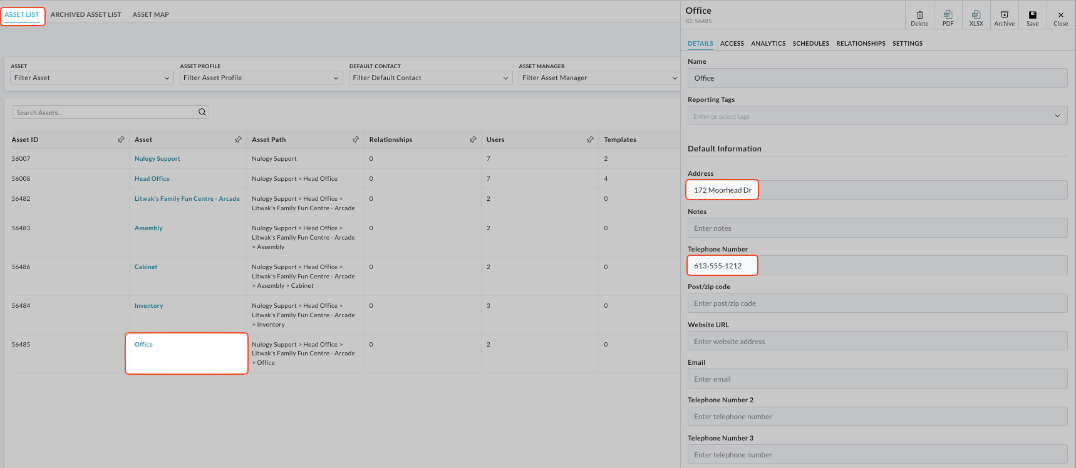Open the Nulogy Support asset link
The image size is (1076, 468).
point(157,159)
